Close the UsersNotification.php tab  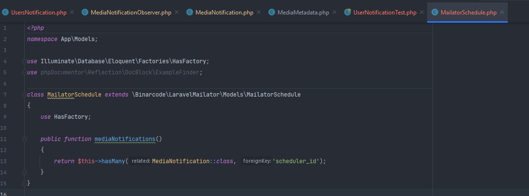(x=72, y=12)
